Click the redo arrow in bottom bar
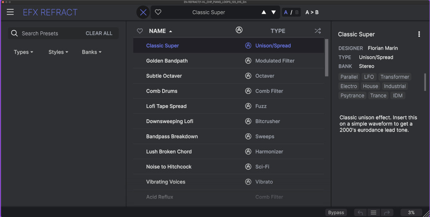 [387, 212]
